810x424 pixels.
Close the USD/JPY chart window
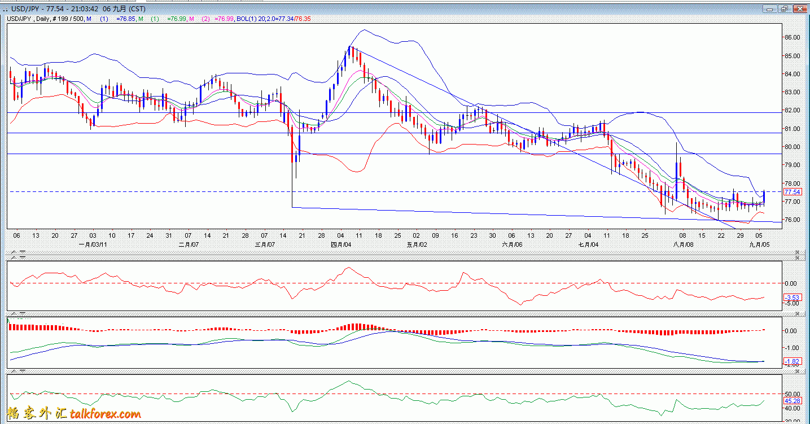800,9
